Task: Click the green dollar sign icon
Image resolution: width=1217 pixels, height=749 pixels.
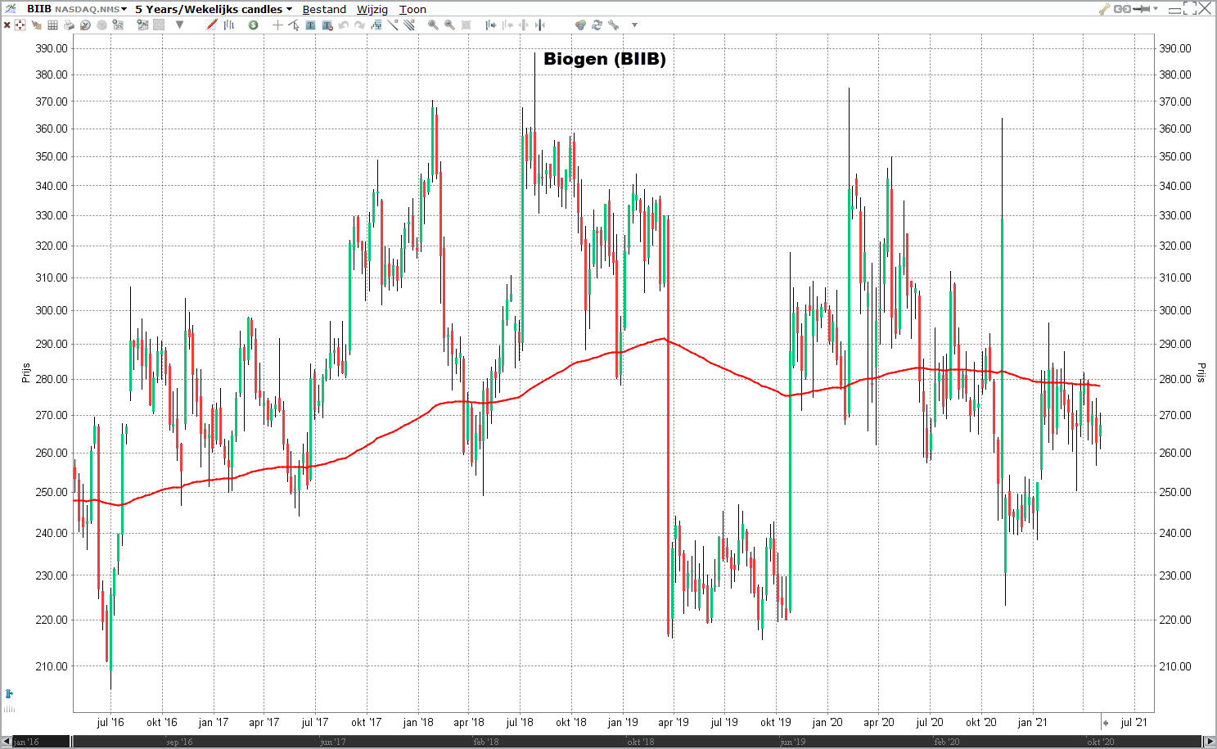Action: point(254,25)
